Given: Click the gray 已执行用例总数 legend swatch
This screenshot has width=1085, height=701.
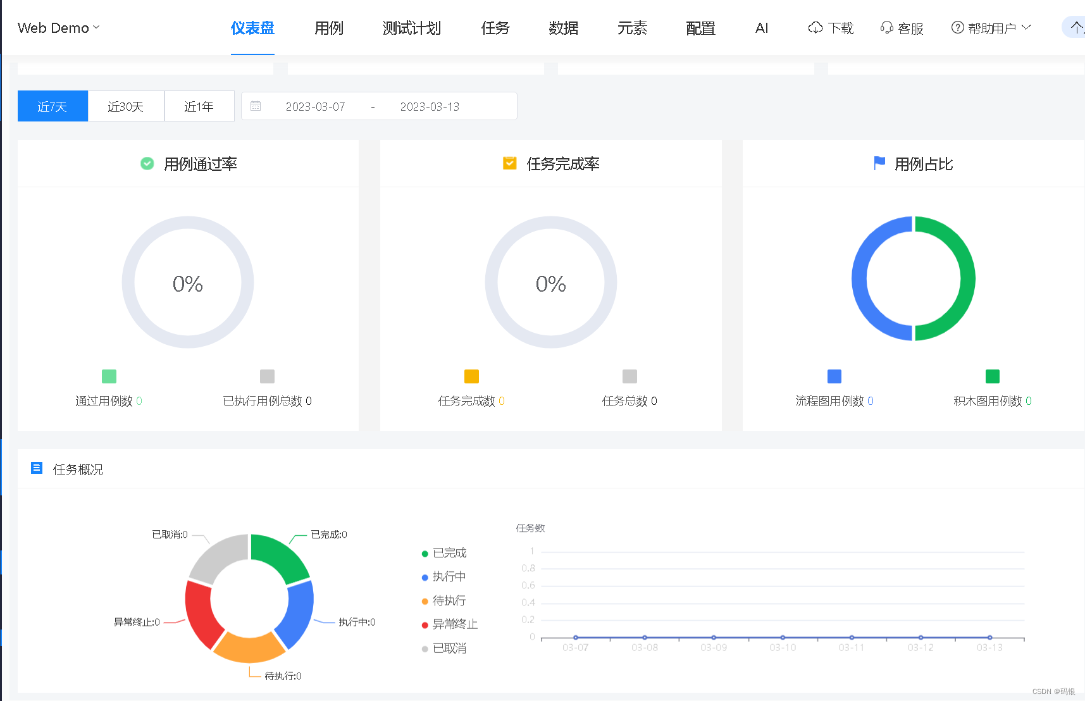Looking at the screenshot, I should click(x=267, y=376).
